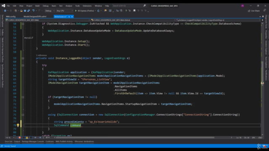Screen dimensions: 269x151
Task: Switch to the Model.DesignedDiffs.xafml tab
Action: pos(35,17)
